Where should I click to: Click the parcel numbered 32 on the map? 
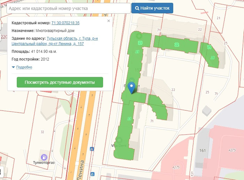pos(42,132)
